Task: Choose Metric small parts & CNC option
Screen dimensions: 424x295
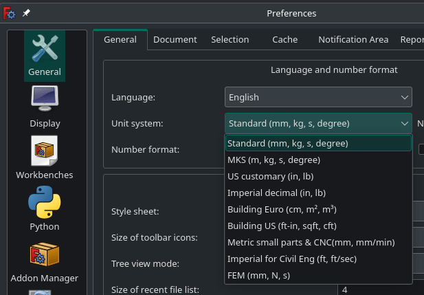Action: (318, 243)
